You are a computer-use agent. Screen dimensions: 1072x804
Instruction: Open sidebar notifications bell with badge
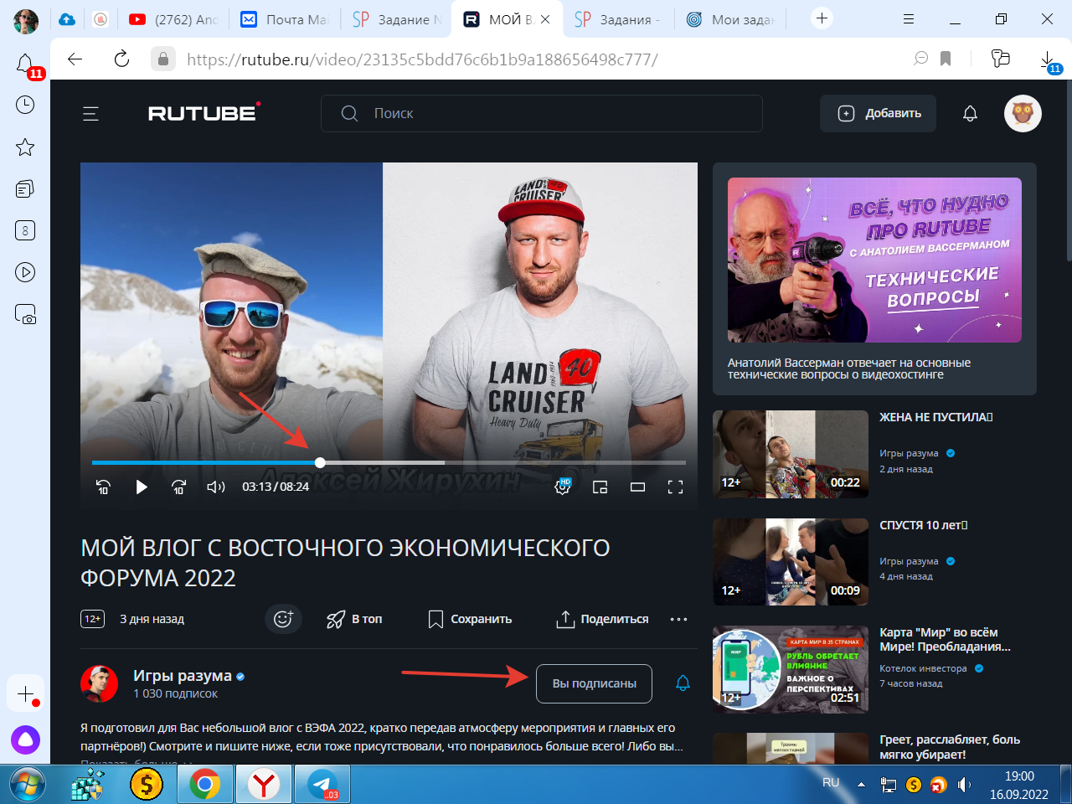[x=26, y=64]
